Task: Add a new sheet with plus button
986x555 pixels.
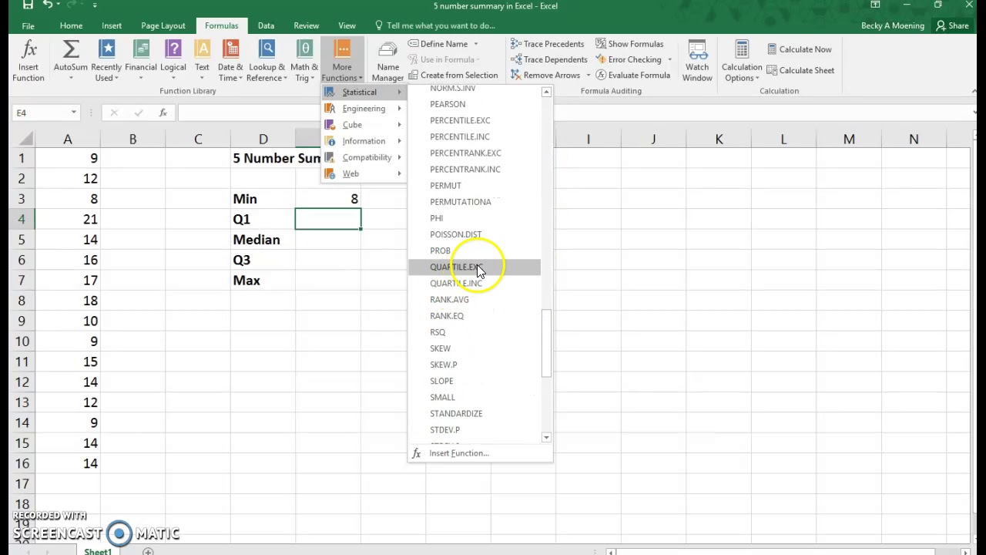Action: pyautogui.click(x=148, y=551)
